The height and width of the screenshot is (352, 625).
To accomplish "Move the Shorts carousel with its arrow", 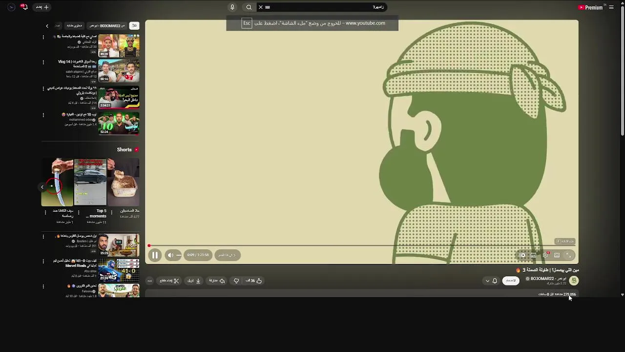I will pyautogui.click(x=42, y=187).
